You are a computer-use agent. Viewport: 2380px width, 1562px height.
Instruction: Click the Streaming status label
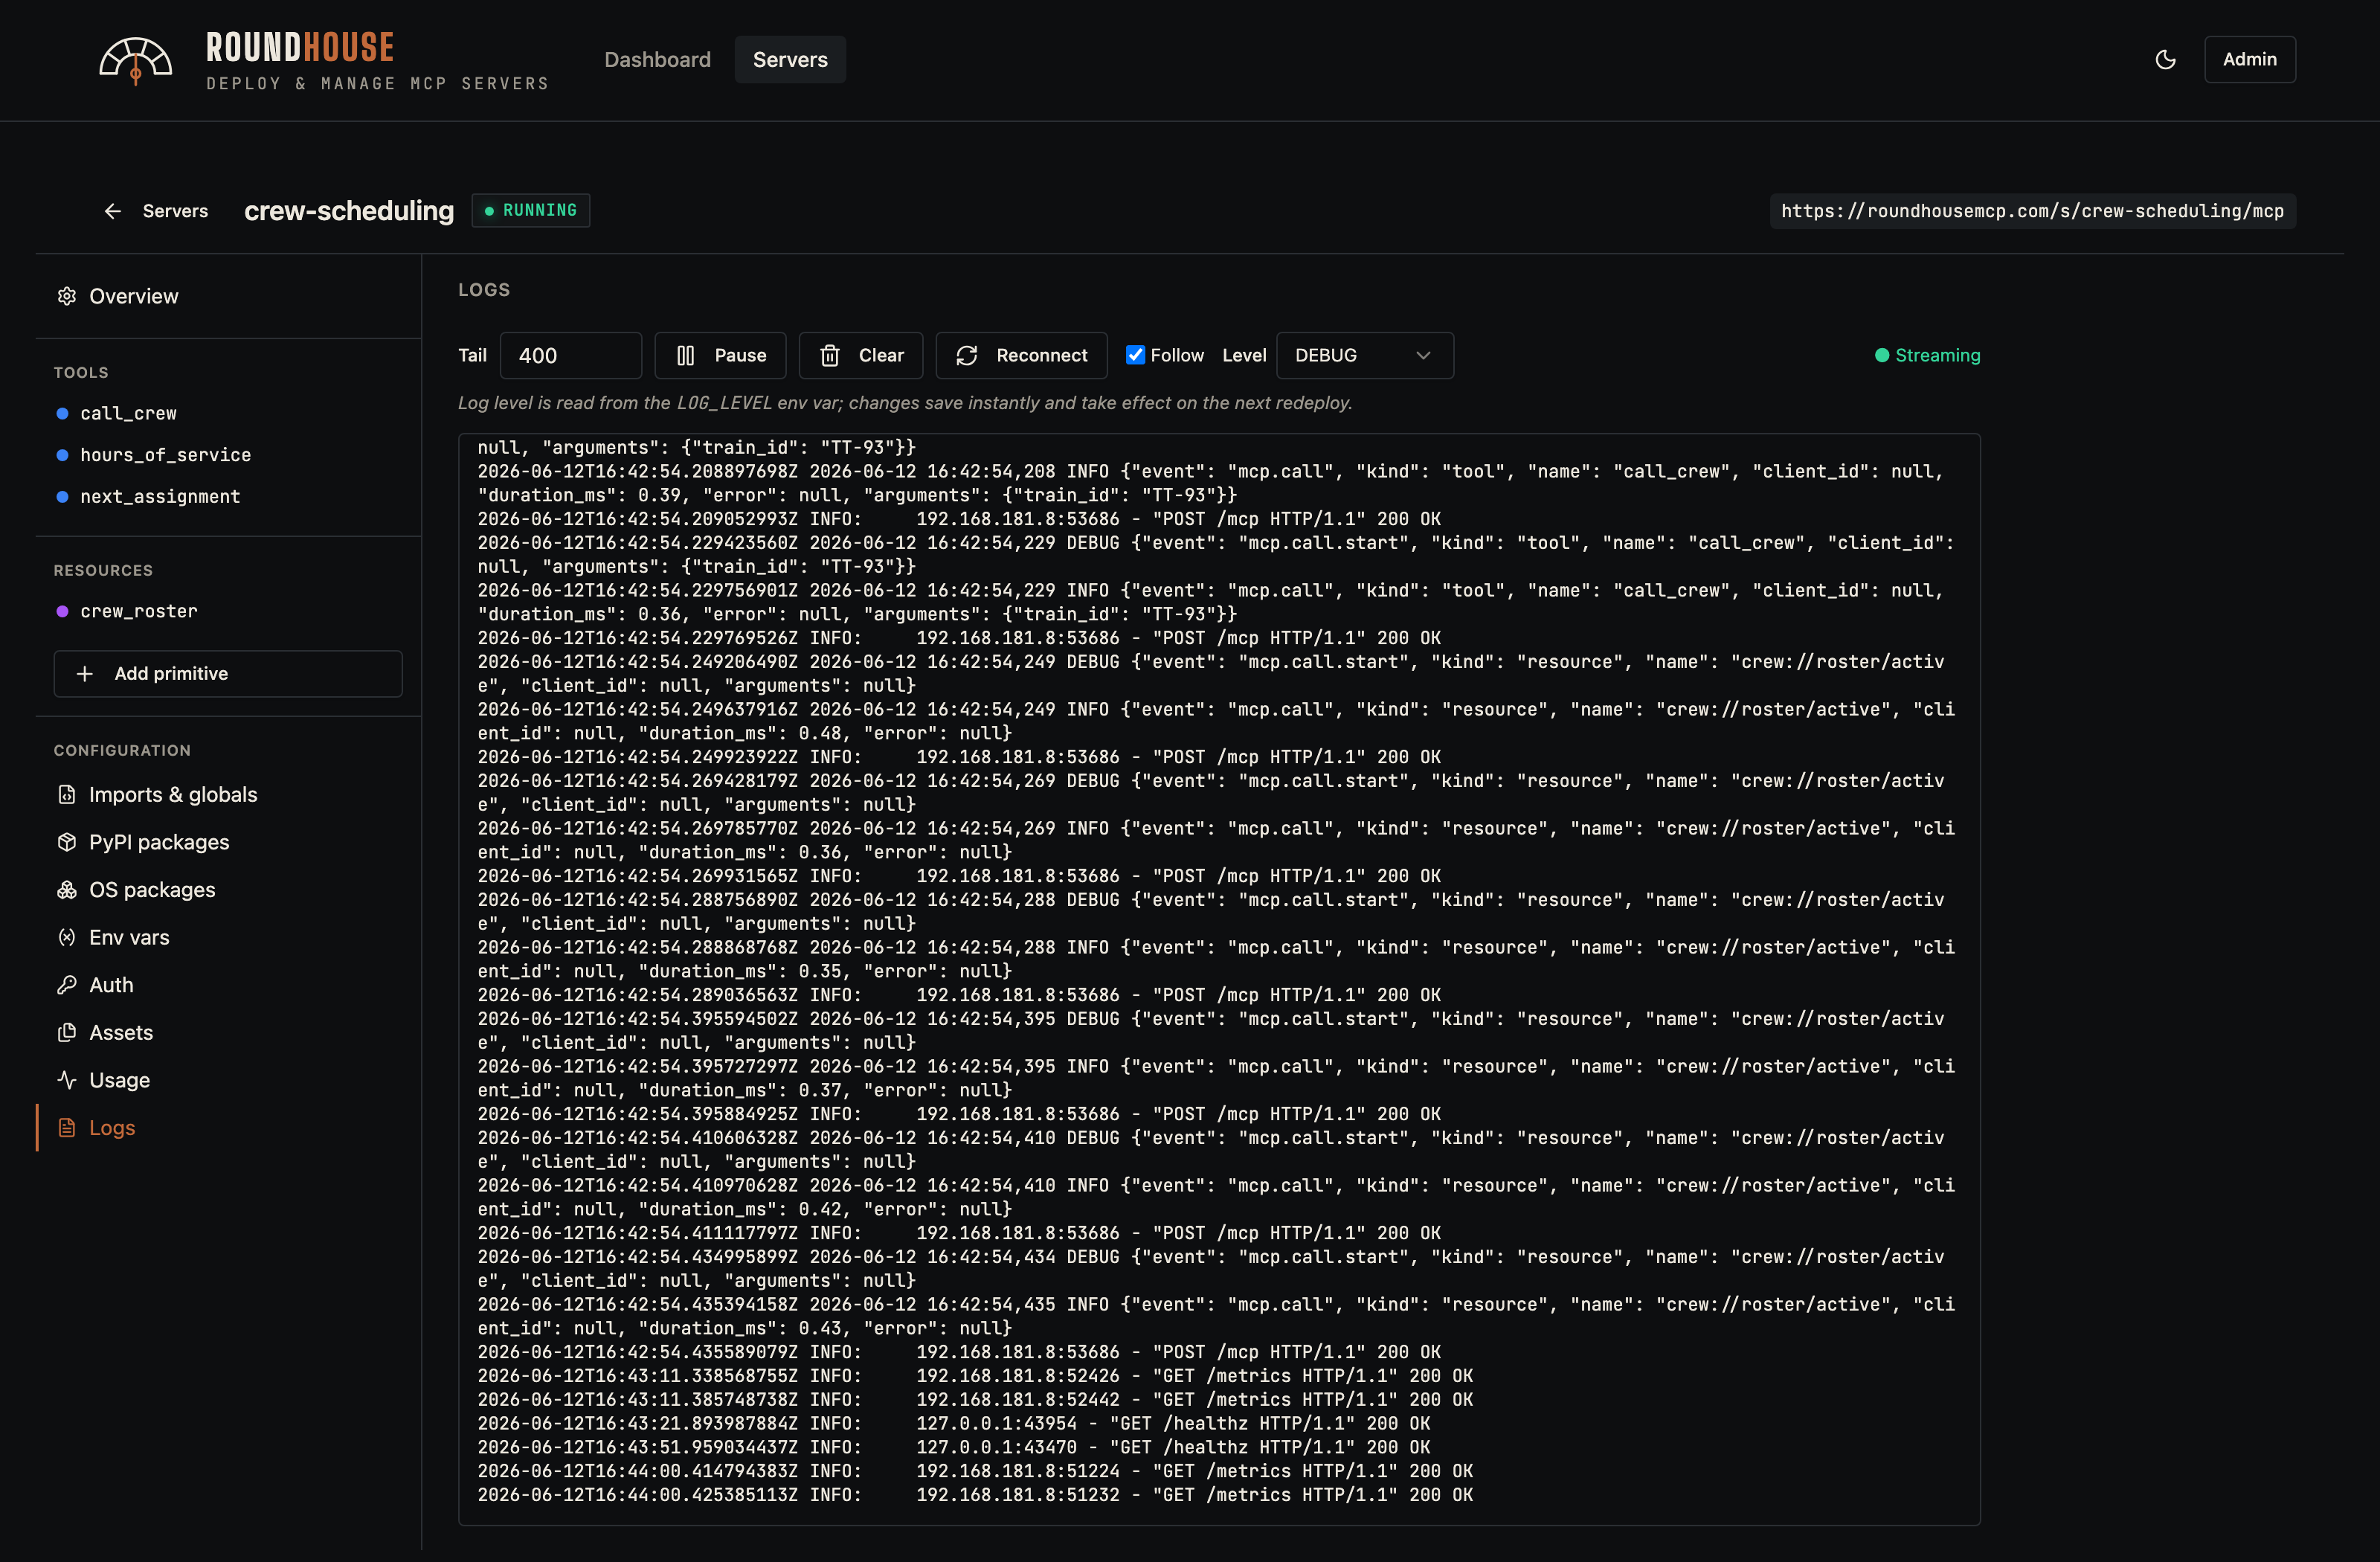[1937, 355]
